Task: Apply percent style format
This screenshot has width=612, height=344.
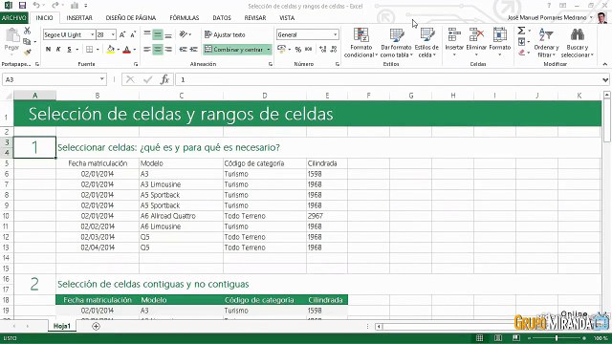Action: point(297,49)
